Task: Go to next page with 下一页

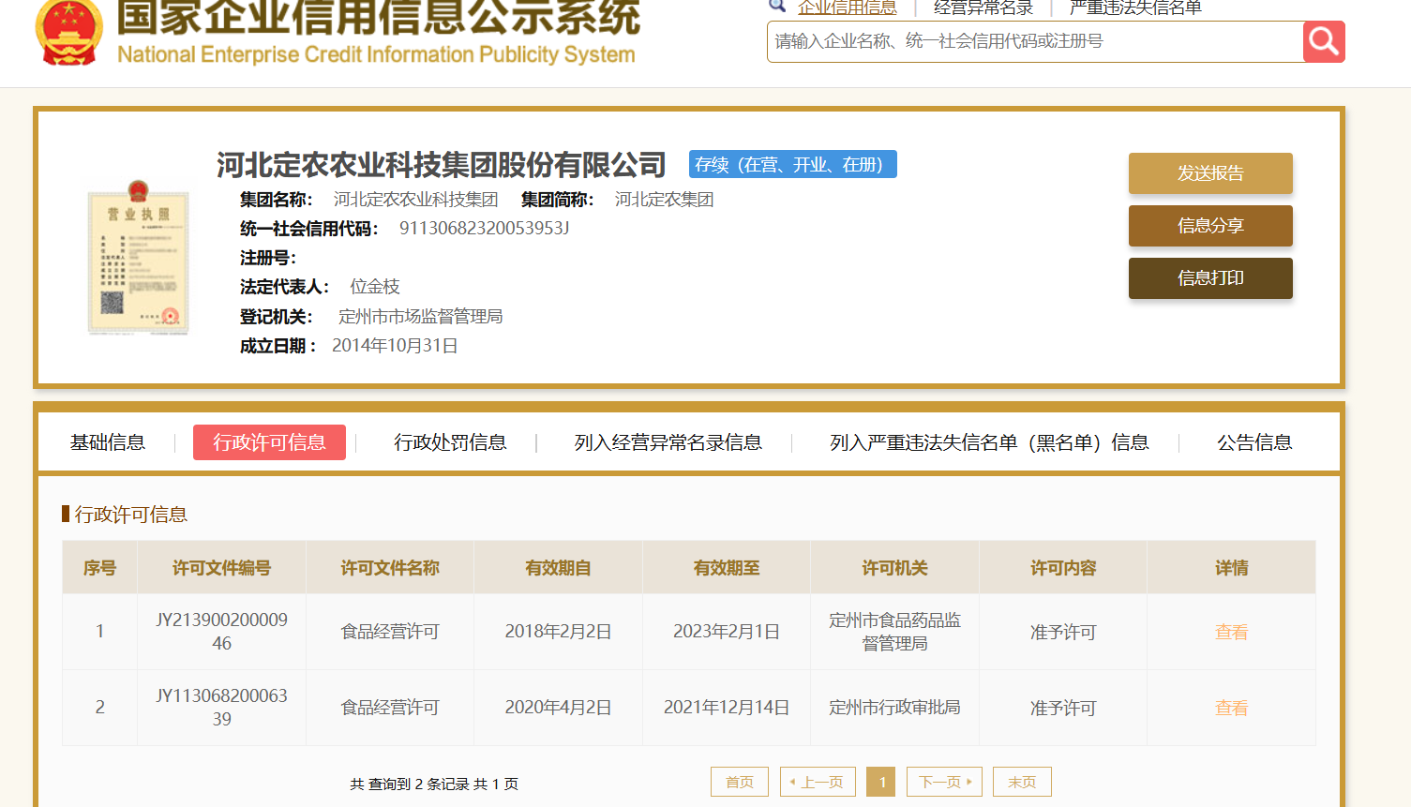Action: [x=944, y=782]
